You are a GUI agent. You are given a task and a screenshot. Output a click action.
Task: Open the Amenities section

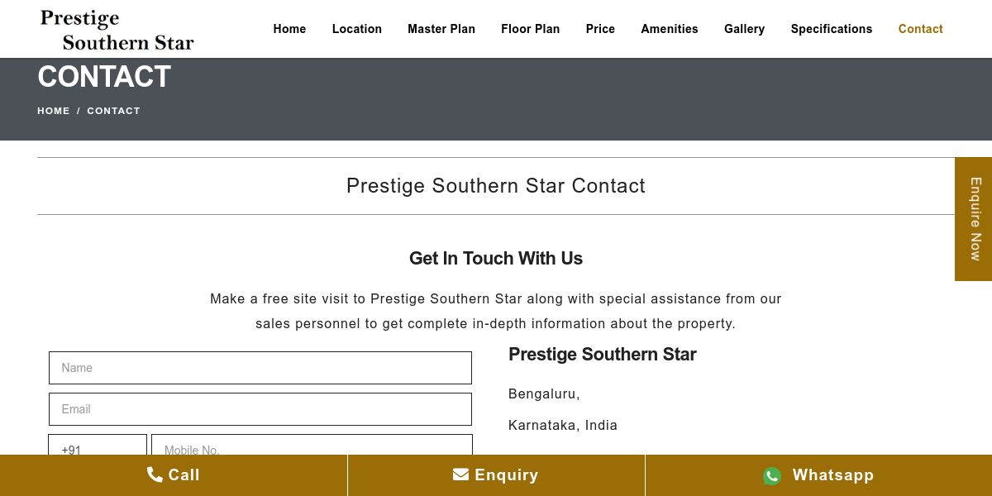pyautogui.click(x=670, y=29)
